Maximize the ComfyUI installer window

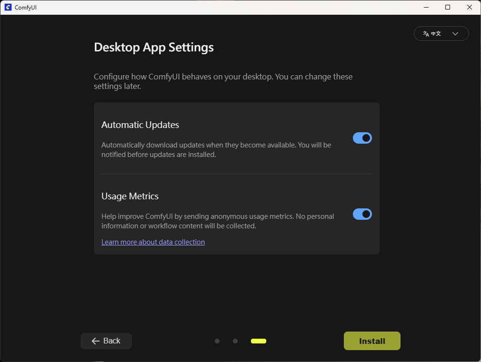(448, 7)
